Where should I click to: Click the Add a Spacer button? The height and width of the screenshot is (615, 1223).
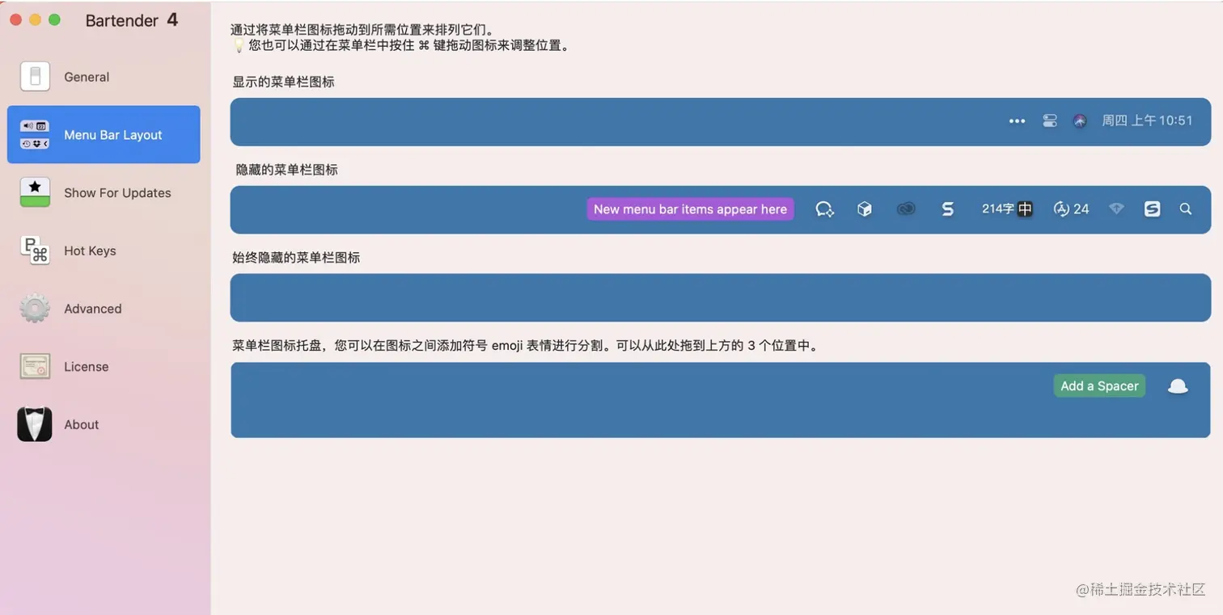[x=1099, y=385]
